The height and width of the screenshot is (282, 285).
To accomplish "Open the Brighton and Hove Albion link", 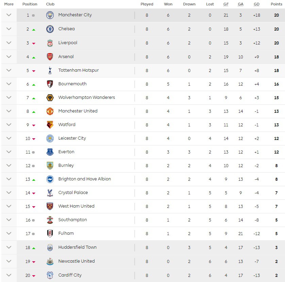I will pyautogui.click(x=85, y=179).
